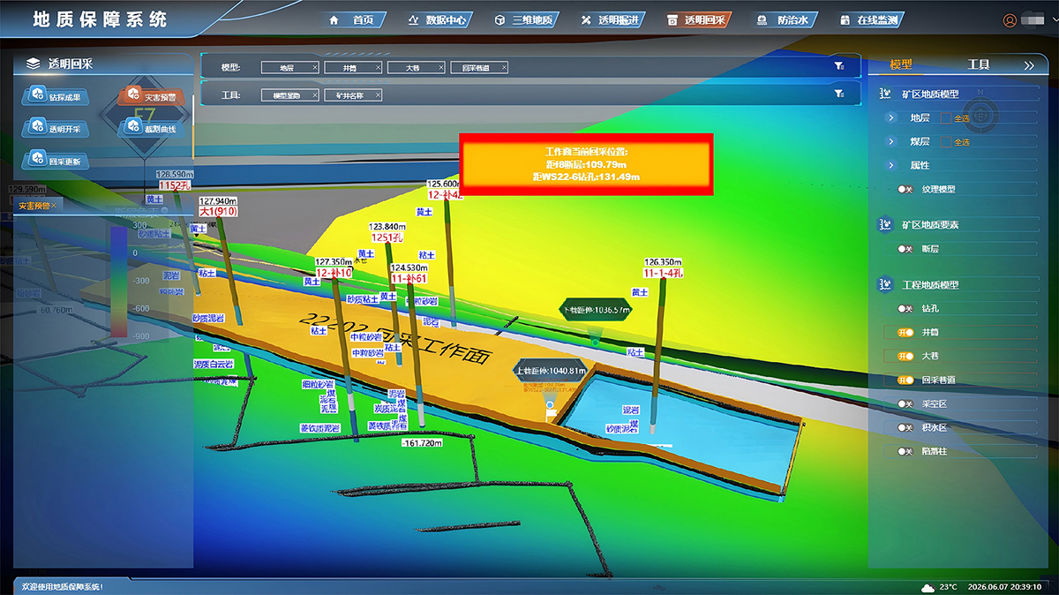Close the 灾害预警 panel tab
Image resolution: width=1059 pixels, height=595 pixels.
pos(54,205)
